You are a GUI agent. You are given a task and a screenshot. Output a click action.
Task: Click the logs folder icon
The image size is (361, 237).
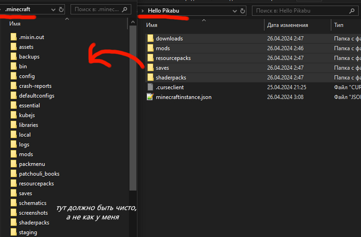coord(13,145)
